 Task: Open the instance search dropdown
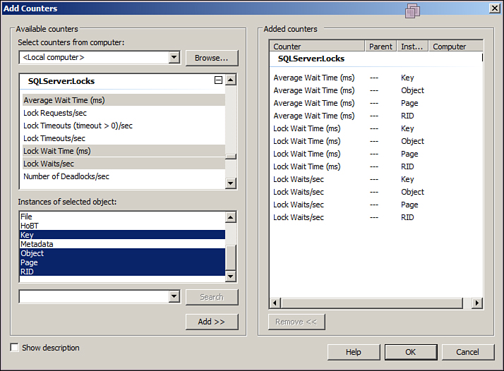pos(174,297)
